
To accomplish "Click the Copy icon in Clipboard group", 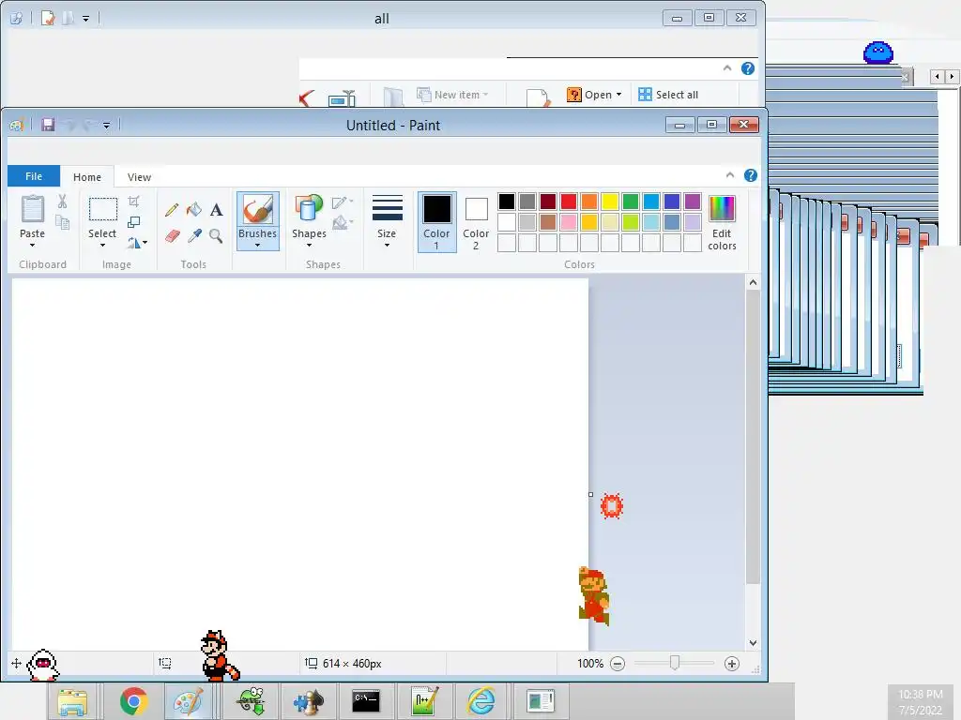I will point(62,222).
